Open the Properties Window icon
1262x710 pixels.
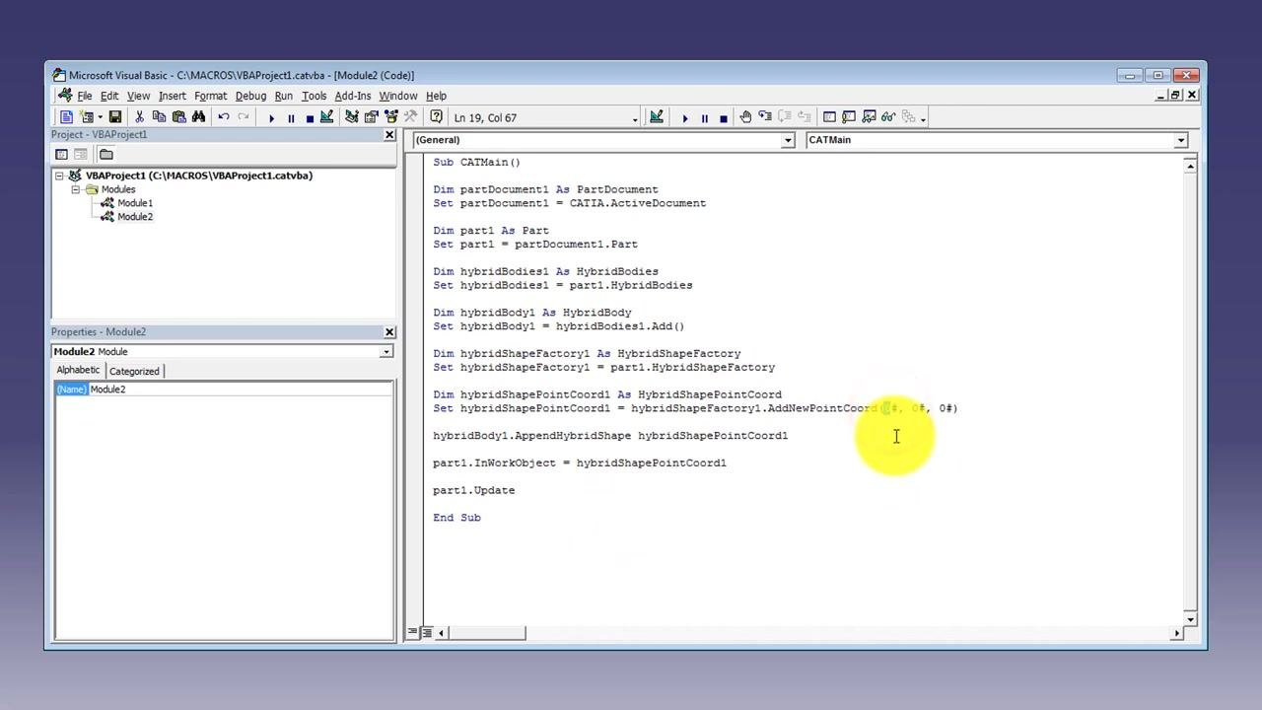point(372,117)
